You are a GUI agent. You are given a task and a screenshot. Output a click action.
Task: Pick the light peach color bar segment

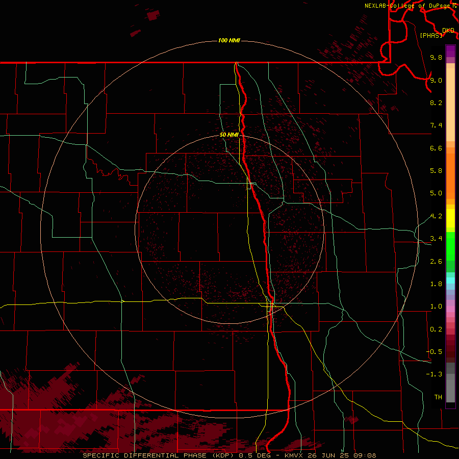pyautogui.click(x=450, y=105)
